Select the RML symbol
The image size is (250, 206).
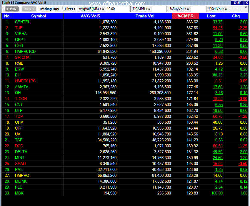coord(19,63)
